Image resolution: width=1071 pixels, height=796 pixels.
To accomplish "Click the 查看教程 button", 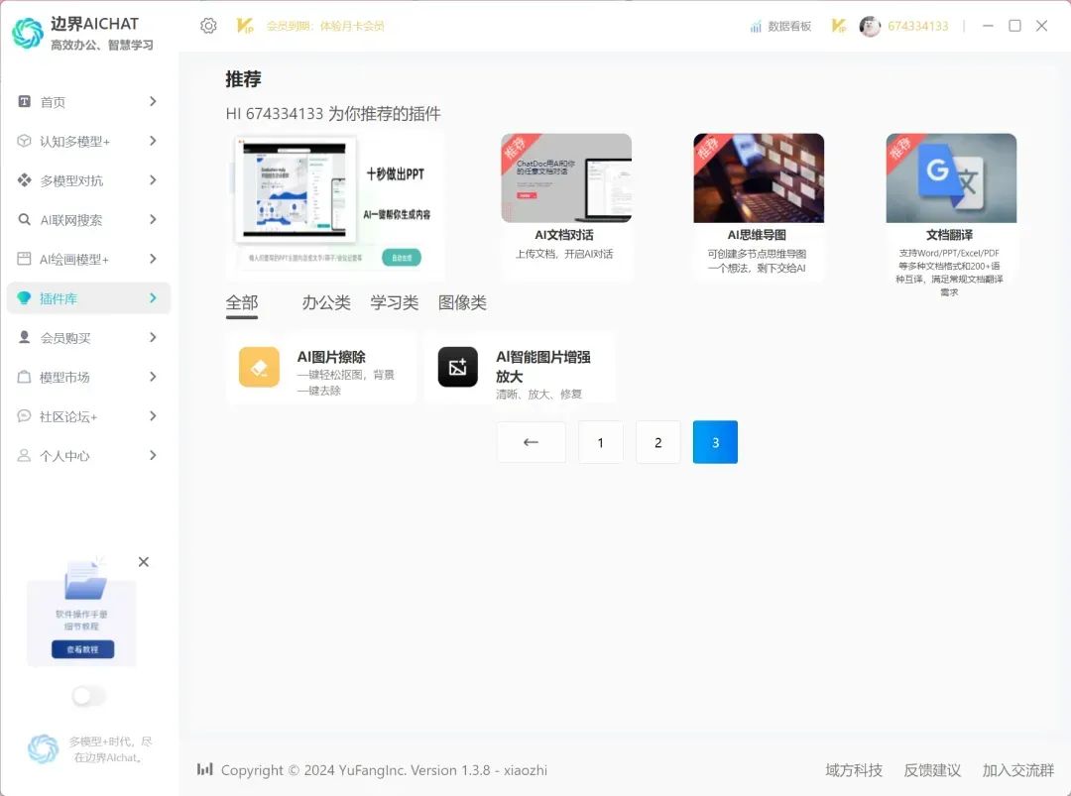I will [82, 649].
